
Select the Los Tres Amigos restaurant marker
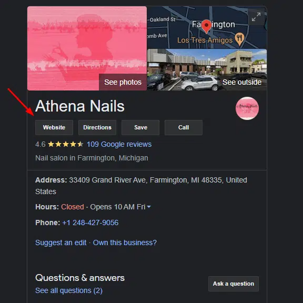[240, 39]
